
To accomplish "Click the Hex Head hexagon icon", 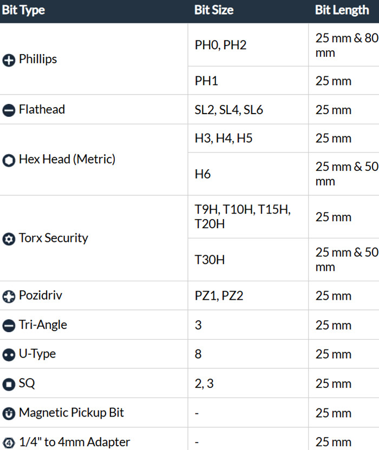I will coord(9,161).
